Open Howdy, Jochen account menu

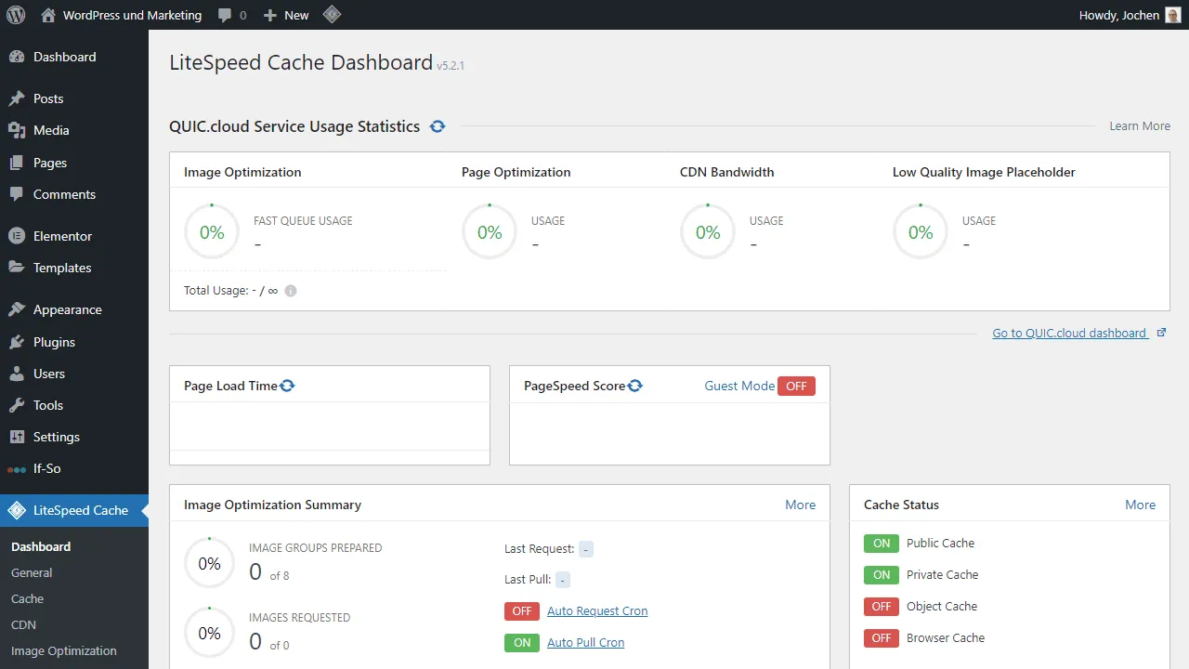[1130, 15]
